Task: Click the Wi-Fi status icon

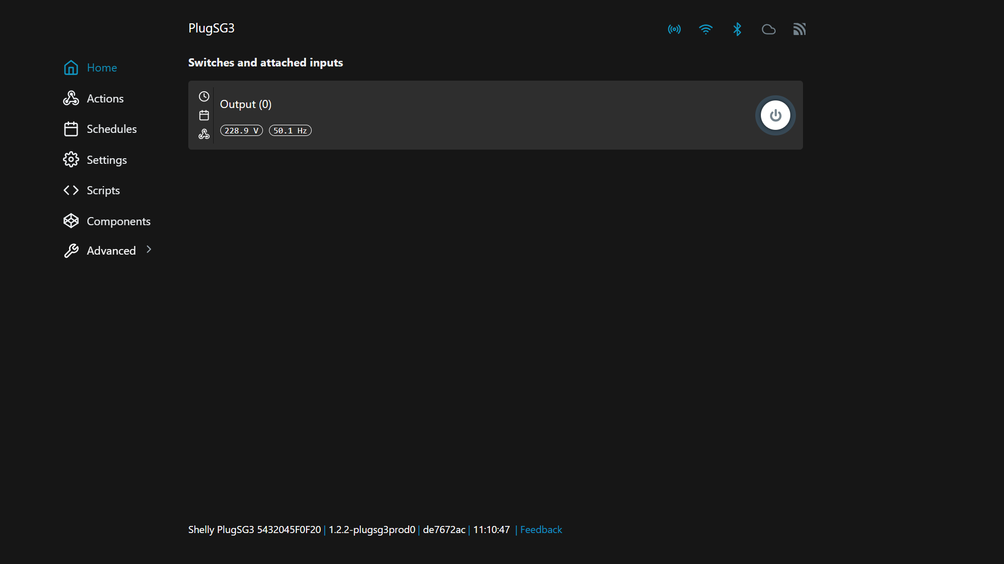Action: point(706,29)
